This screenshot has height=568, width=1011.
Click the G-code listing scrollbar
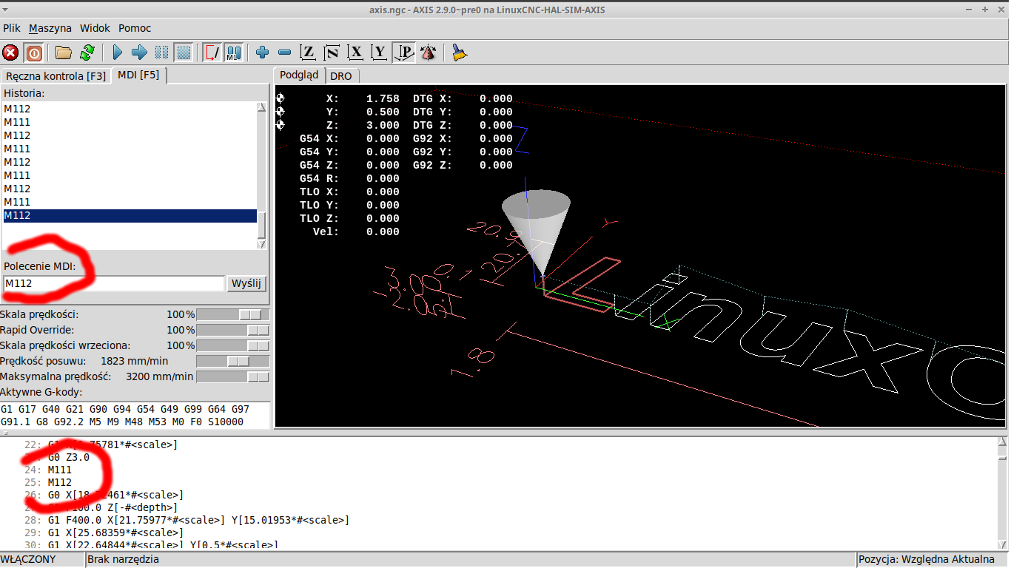1003,493
